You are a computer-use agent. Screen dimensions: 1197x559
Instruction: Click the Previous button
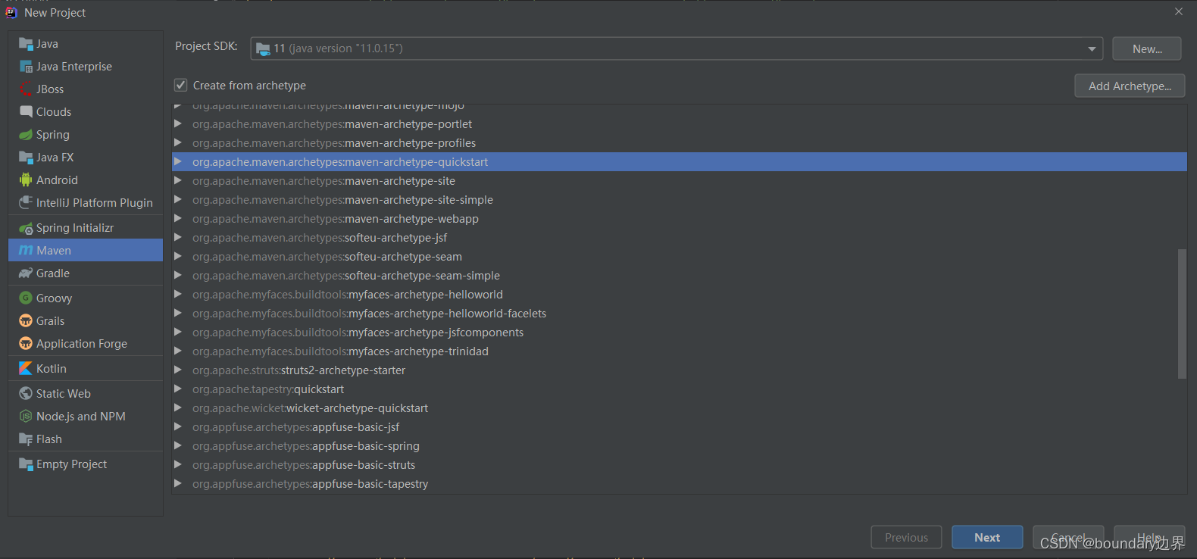906,537
